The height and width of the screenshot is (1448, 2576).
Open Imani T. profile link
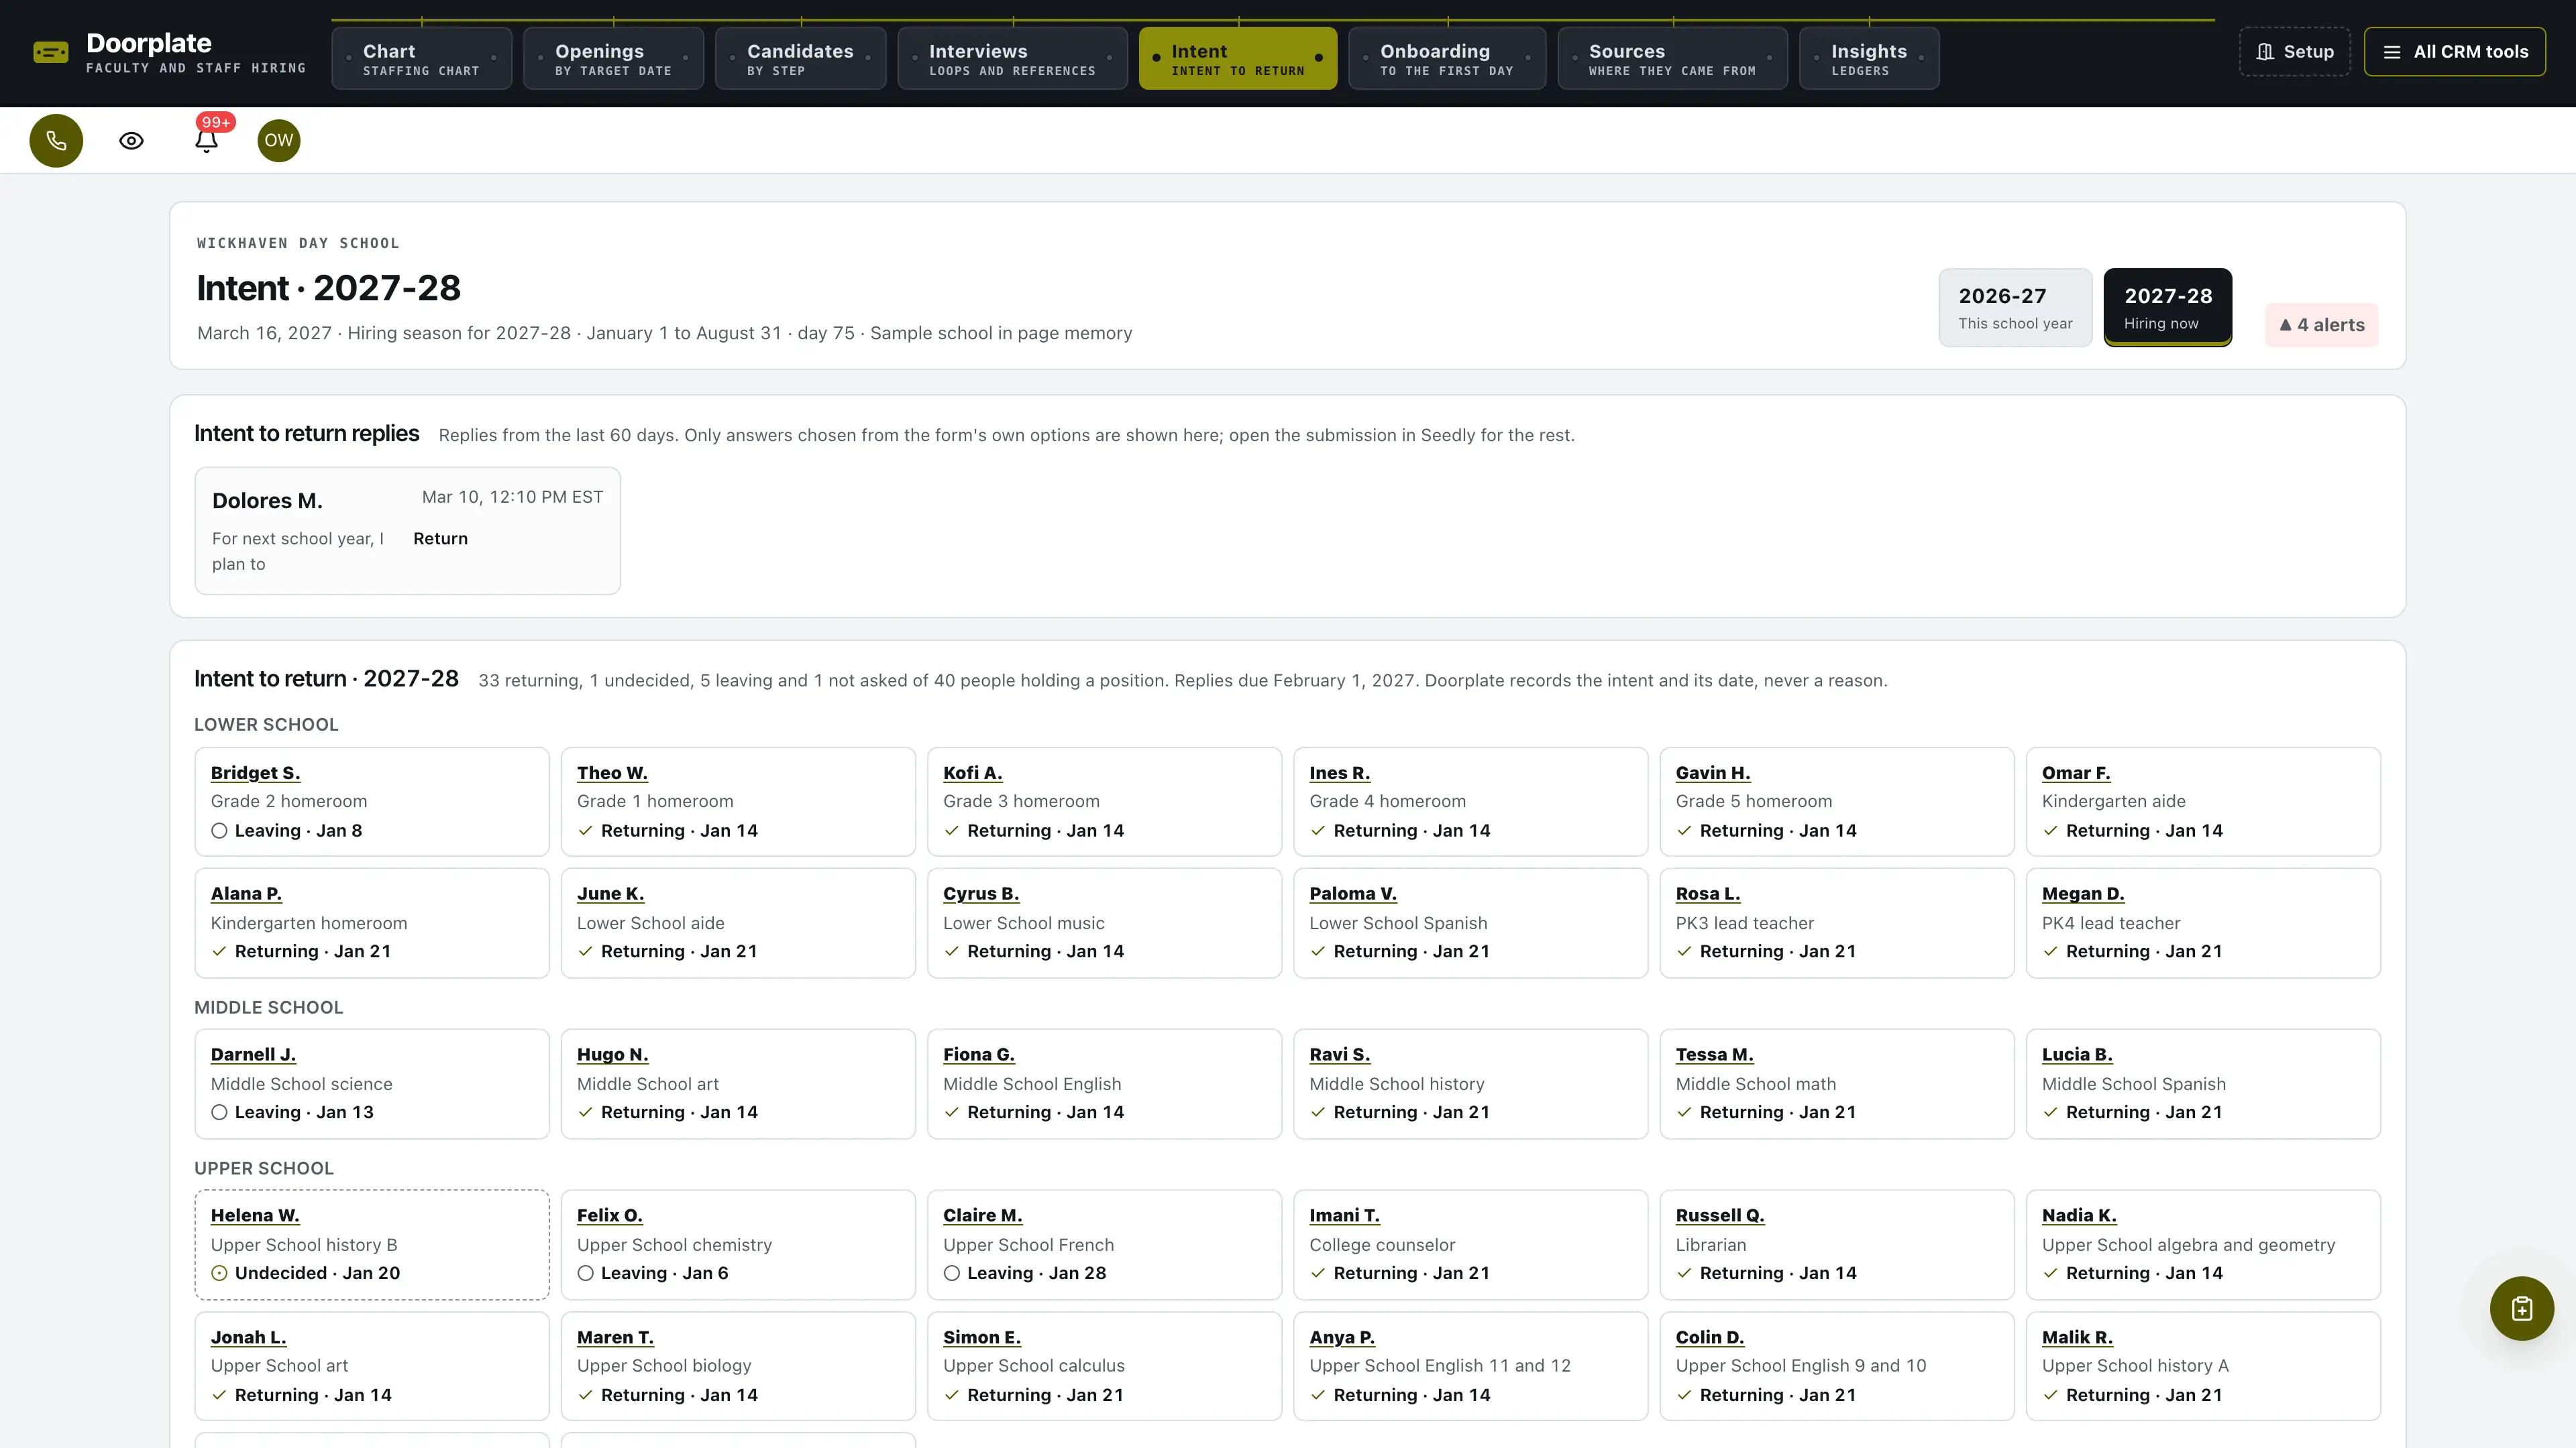[1344, 1215]
